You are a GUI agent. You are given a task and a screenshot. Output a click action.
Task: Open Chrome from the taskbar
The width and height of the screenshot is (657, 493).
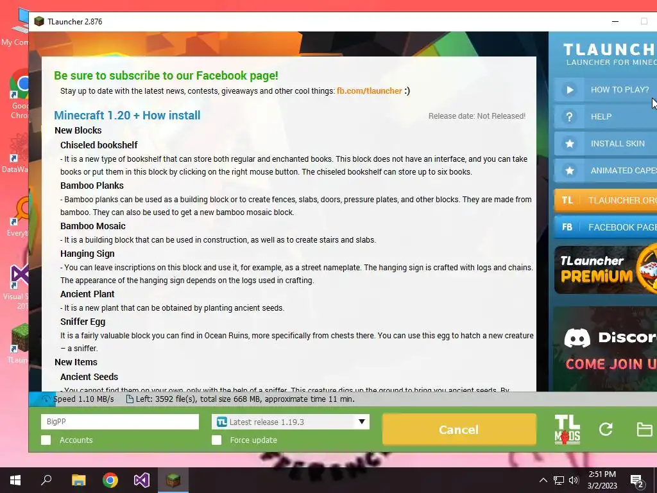pos(110,480)
